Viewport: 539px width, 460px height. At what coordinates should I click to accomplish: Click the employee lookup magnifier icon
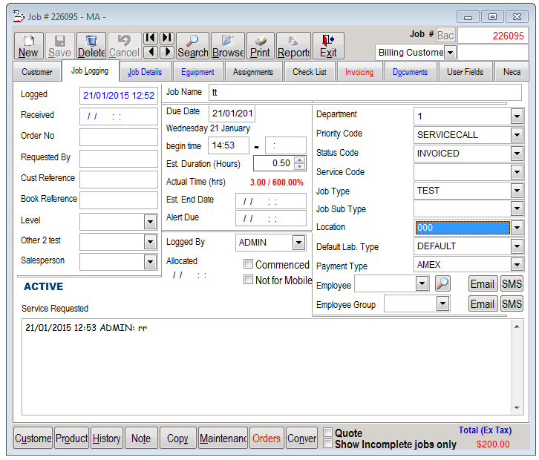click(x=442, y=283)
